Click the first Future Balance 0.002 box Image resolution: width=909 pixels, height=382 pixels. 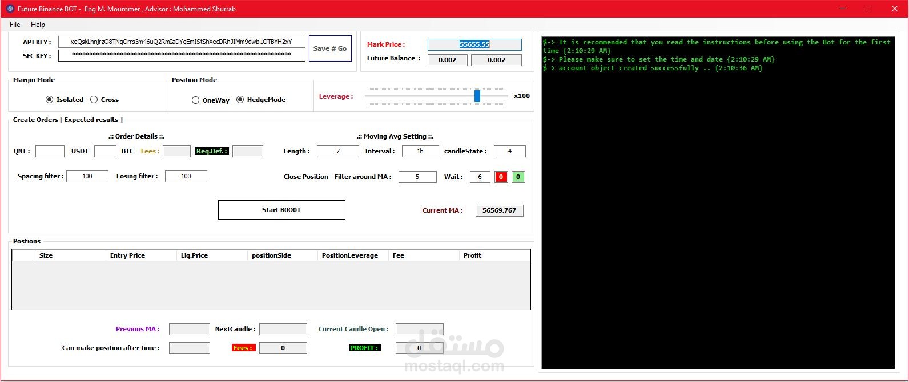[x=448, y=60]
